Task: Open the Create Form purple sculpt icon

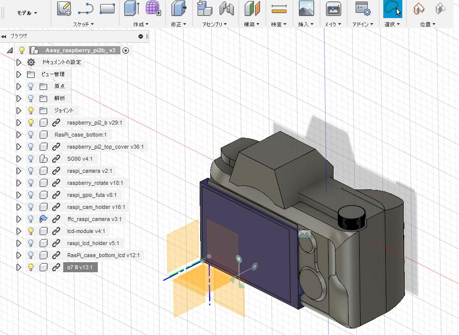Action: coord(153,8)
